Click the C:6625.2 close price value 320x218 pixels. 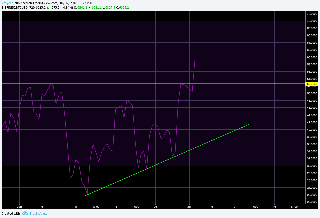[x=123, y=8]
